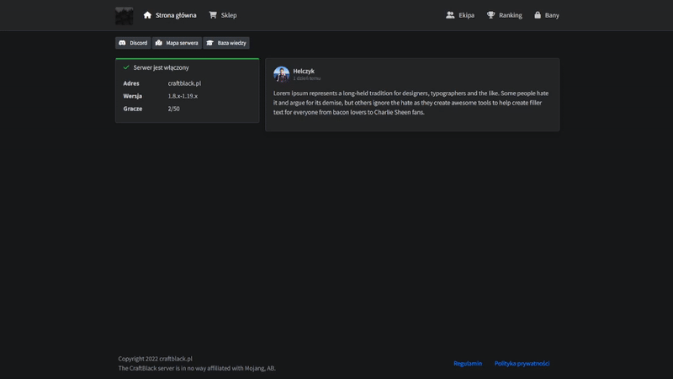Click the CraftBlack logo in the navbar
Viewport: 673px width, 379px height.
point(124,15)
